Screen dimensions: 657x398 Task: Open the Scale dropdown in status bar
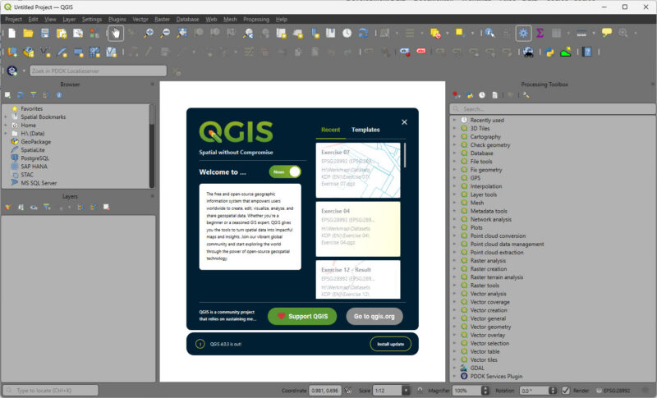(406, 391)
